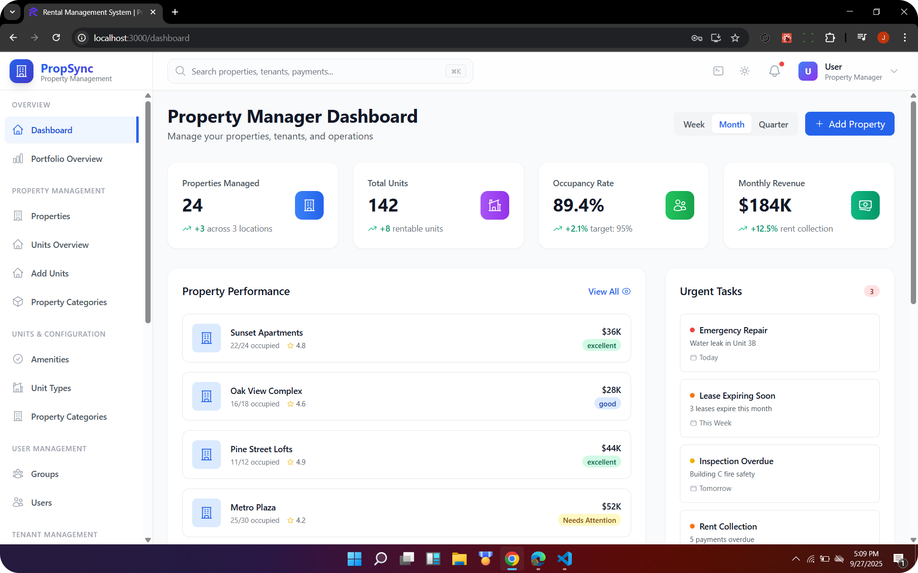Open Groups under User Management
Screen dimensions: 918x573
pos(72,474)
